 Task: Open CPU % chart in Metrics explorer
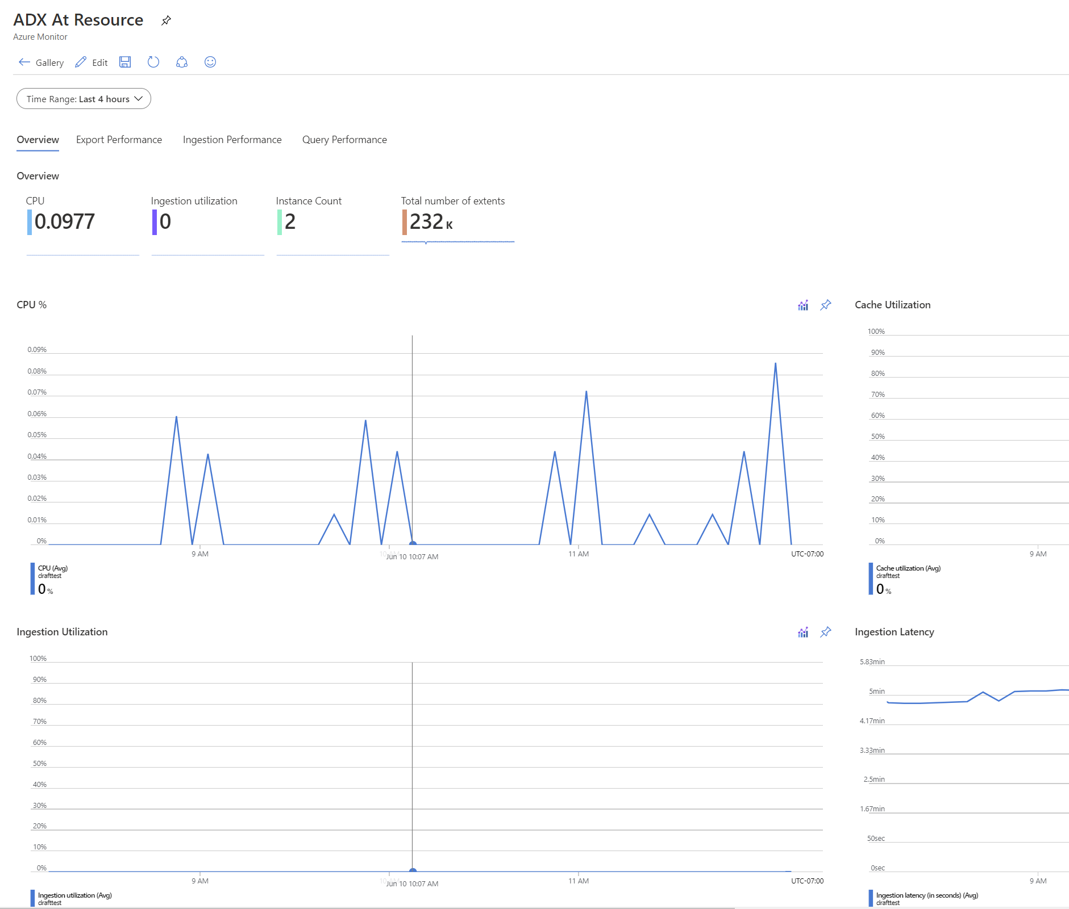[x=803, y=305]
